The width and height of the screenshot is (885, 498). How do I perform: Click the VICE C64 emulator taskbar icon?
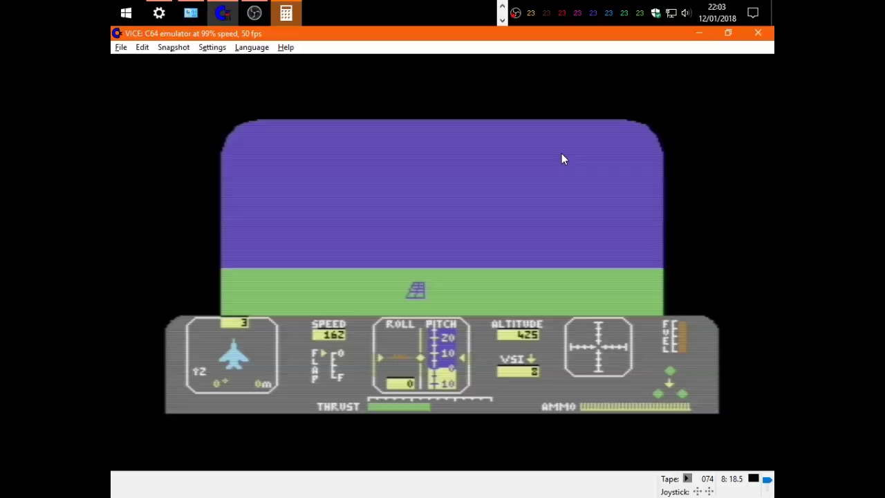point(222,12)
